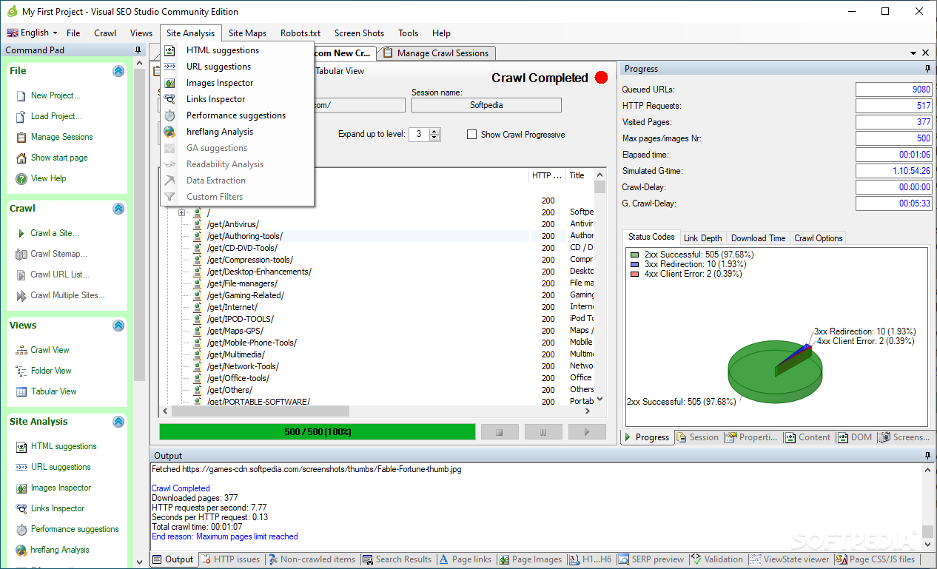Click URL suggestions icon in Command Pad
This screenshot has width=937, height=569.
click(21, 467)
